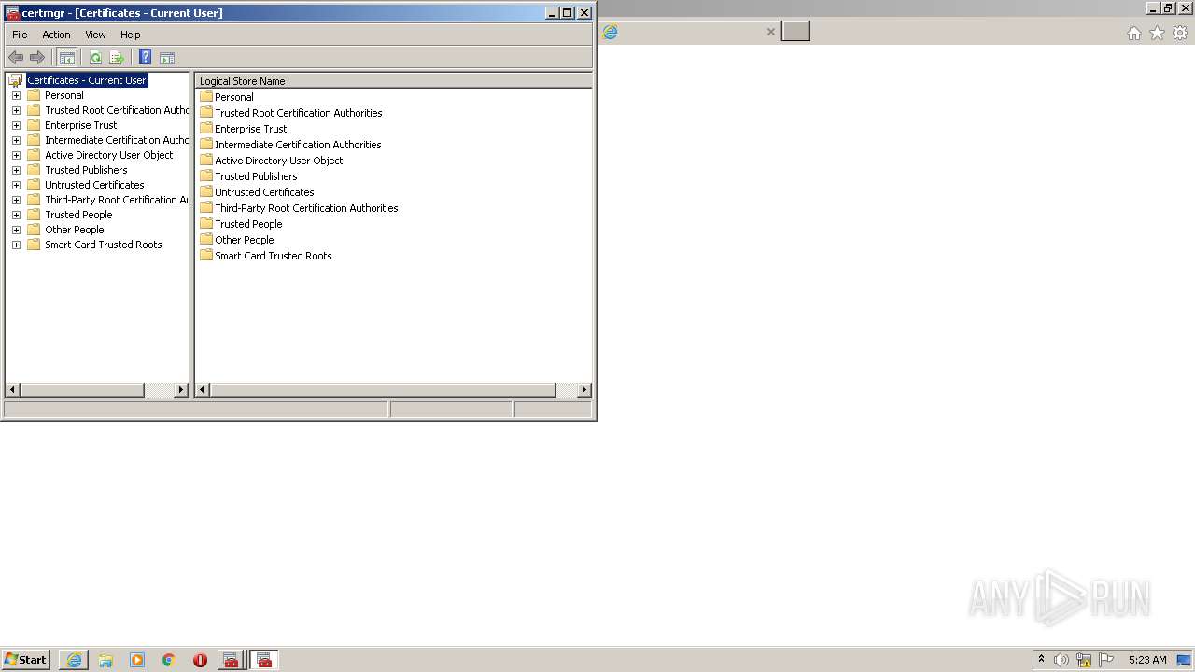Click the Logical Store Name column header
The image size is (1195, 672).
(x=393, y=81)
